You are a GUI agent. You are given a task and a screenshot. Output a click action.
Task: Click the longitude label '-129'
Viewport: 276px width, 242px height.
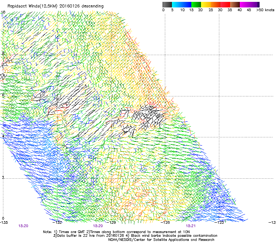tap(111, 223)
